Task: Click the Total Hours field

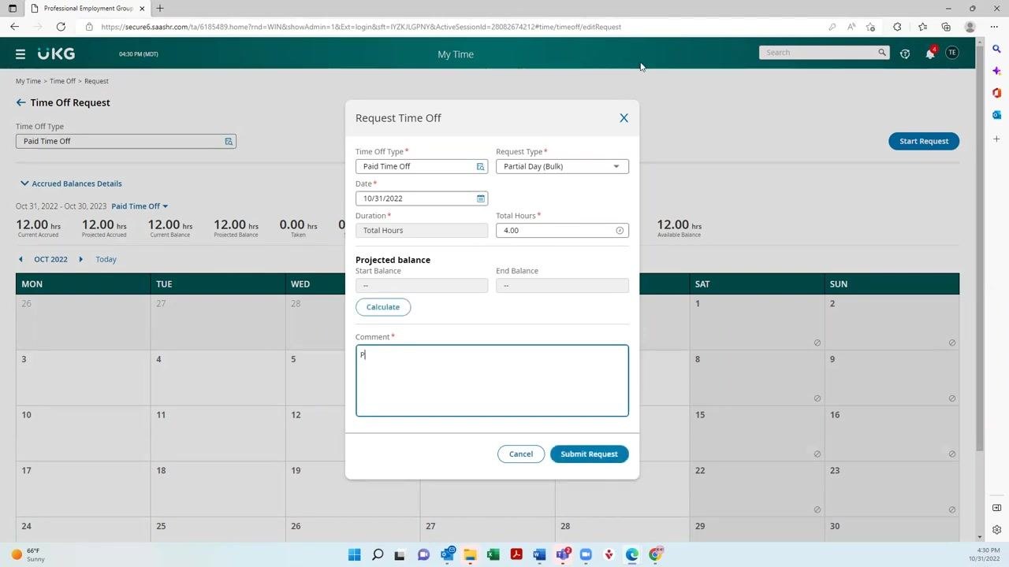Action: [562, 231]
